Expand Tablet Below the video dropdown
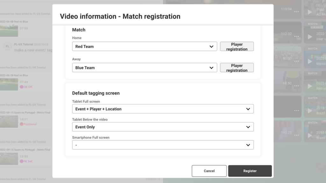326x183 pixels. pos(163,127)
